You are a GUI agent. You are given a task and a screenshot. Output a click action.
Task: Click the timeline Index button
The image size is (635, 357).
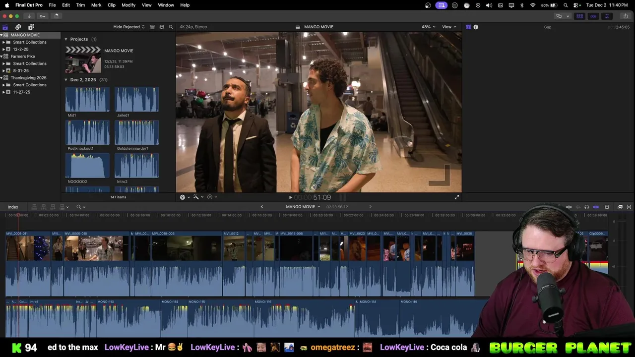(13, 207)
